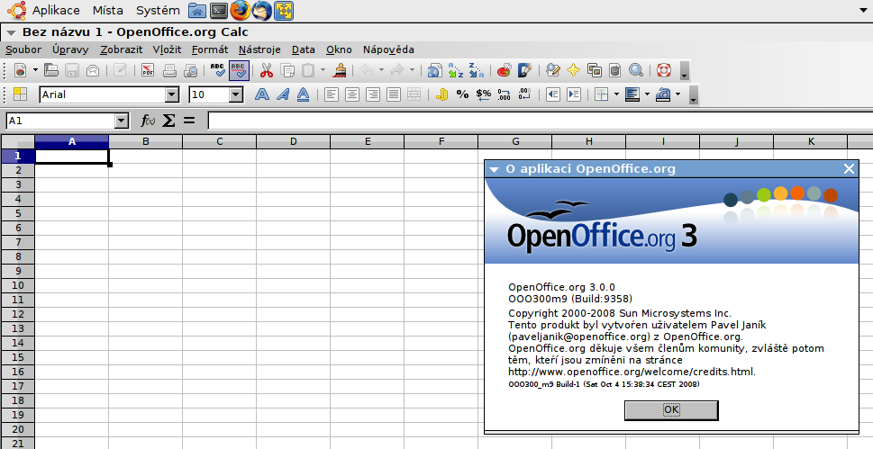Apply Currency number format icon
The height and width of the screenshot is (449, 873).
[x=442, y=94]
